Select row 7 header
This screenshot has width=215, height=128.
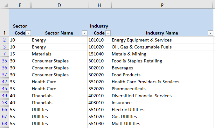coord(4,54)
